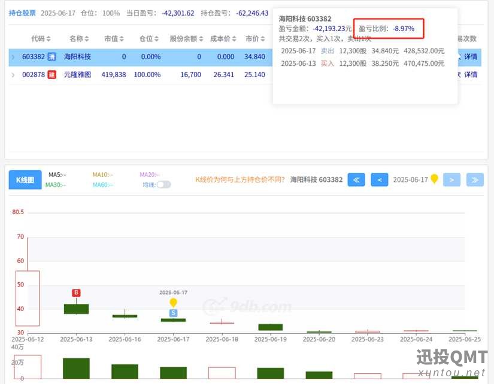Click the 持仓盈亏 value -62,246.43

click(x=252, y=13)
